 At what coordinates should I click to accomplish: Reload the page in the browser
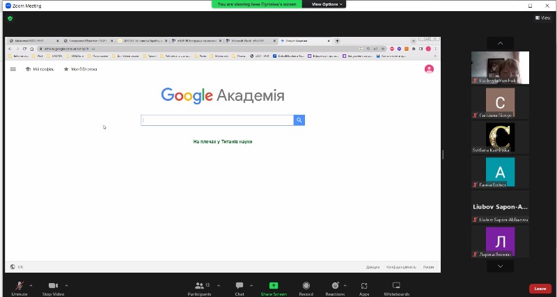[24, 49]
